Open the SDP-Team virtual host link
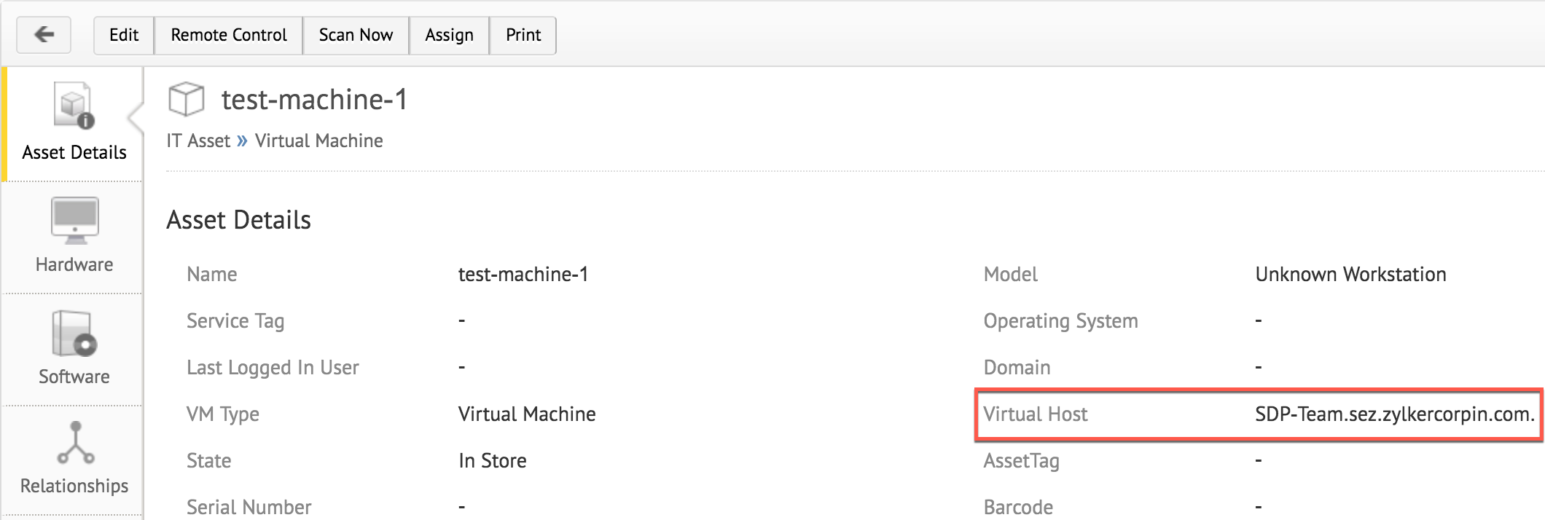Image resolution: width=1545 pixels, height=520 pixels. tap(1394, 414)
